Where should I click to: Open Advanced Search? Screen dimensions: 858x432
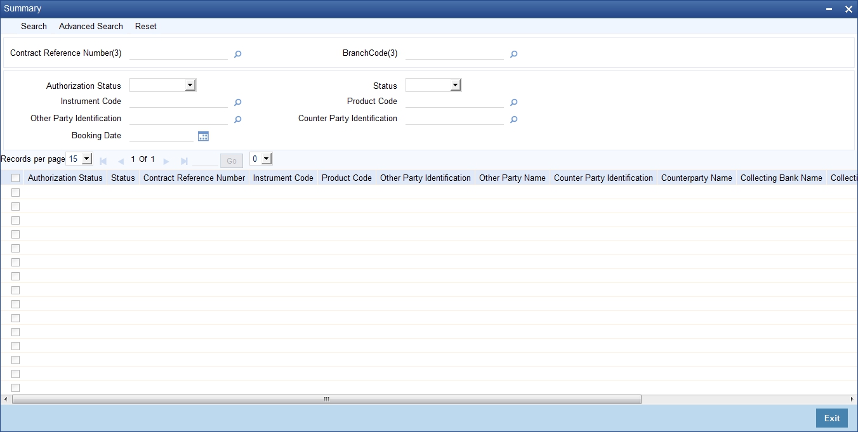(91, 26)
